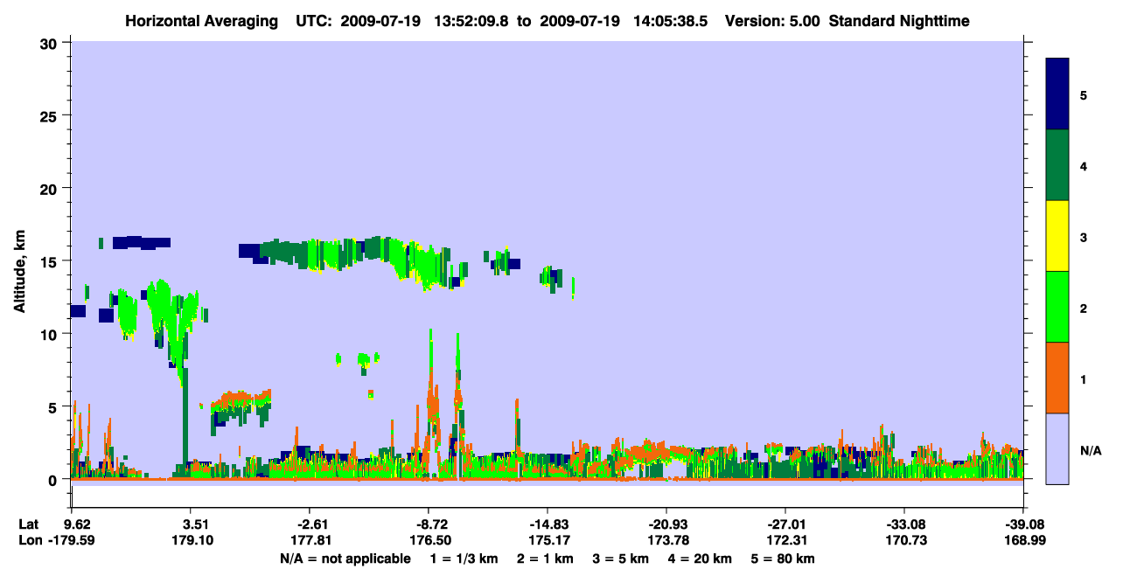Viewport: 1137px width, 583px height.
Task: Click the y-axis tick label 30
Action: point(49,43)
